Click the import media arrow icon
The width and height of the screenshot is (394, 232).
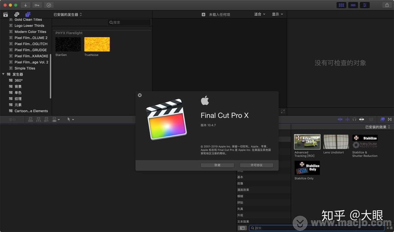tap(25, 5)
